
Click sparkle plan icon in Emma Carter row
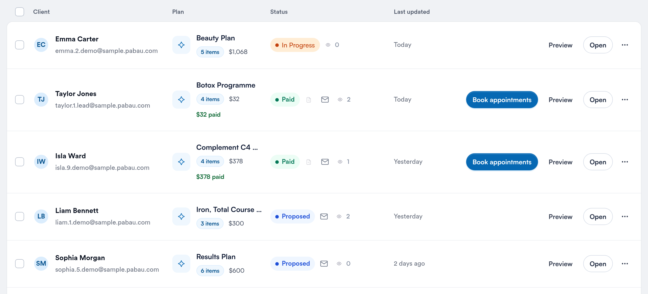click(x=181, y=45)
